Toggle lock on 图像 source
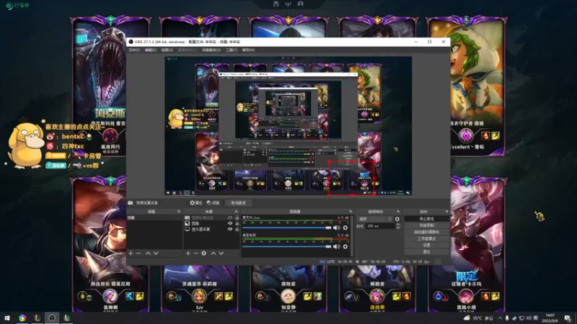The image size is (577, 324). [237, 223]
